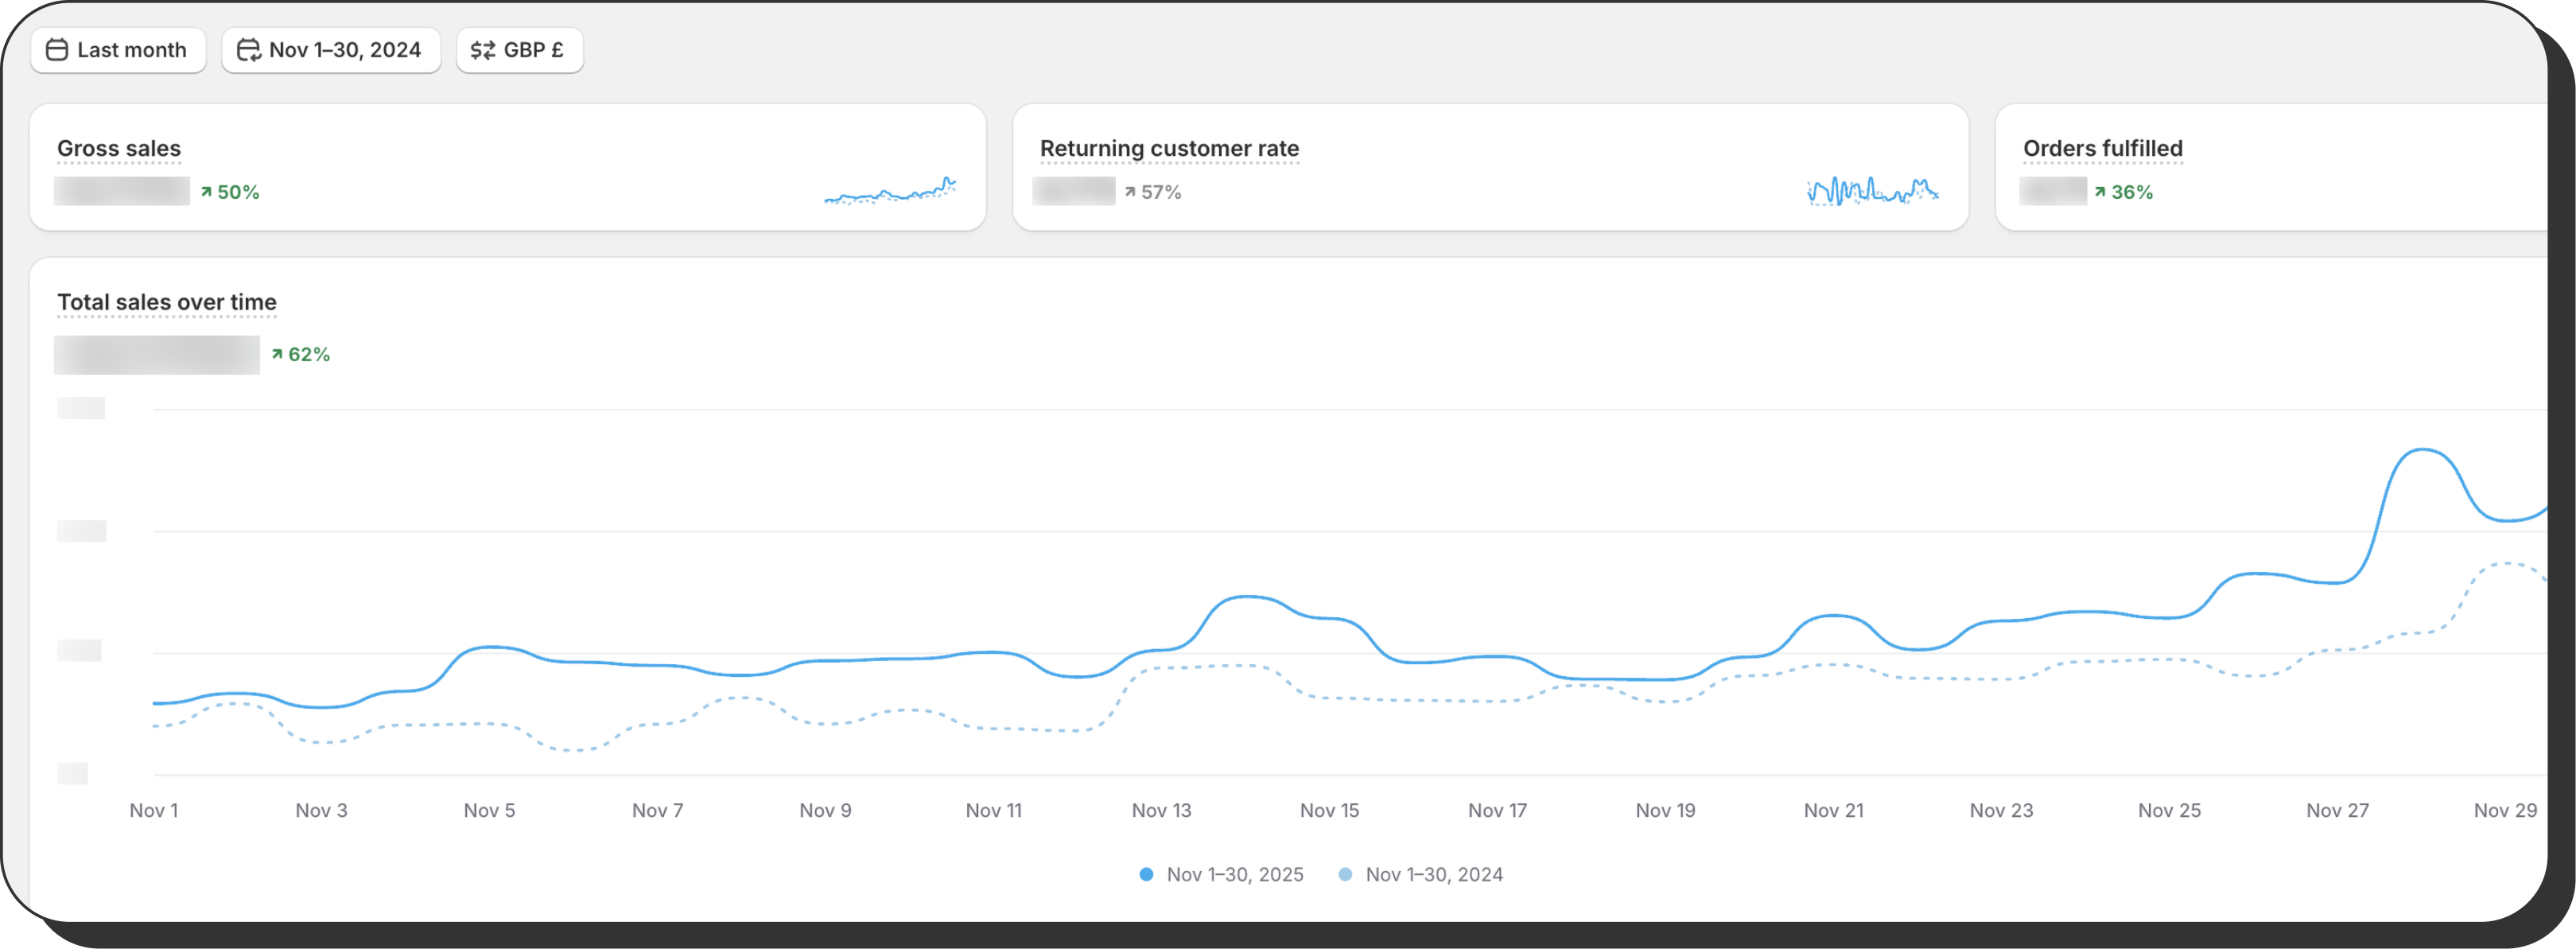The image size is (2576, 949).
Task: Click the up-arrow icon beside 62%
Action: tap(277, 354)
